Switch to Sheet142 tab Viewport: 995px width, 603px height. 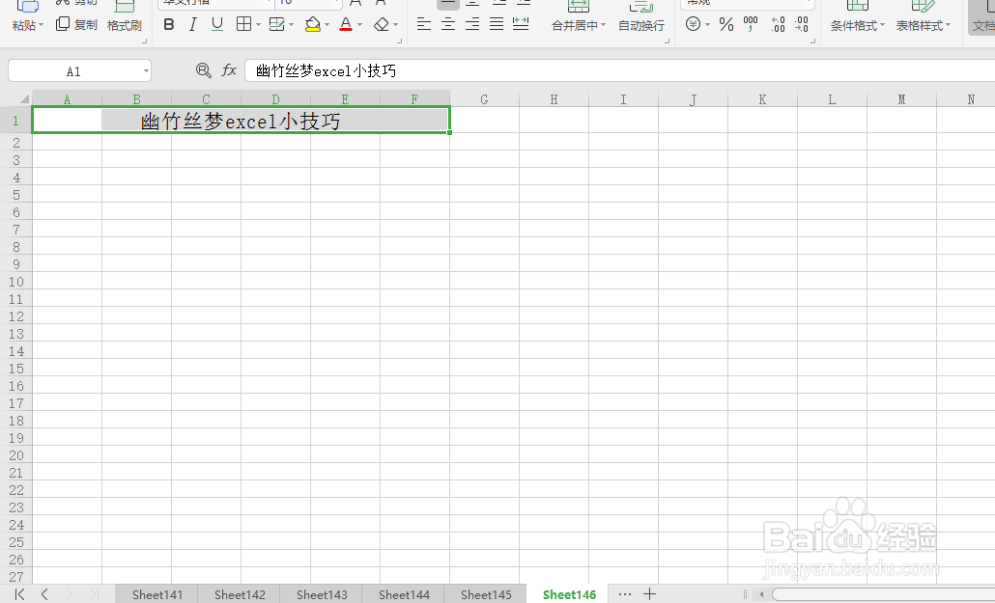[240, 594]
